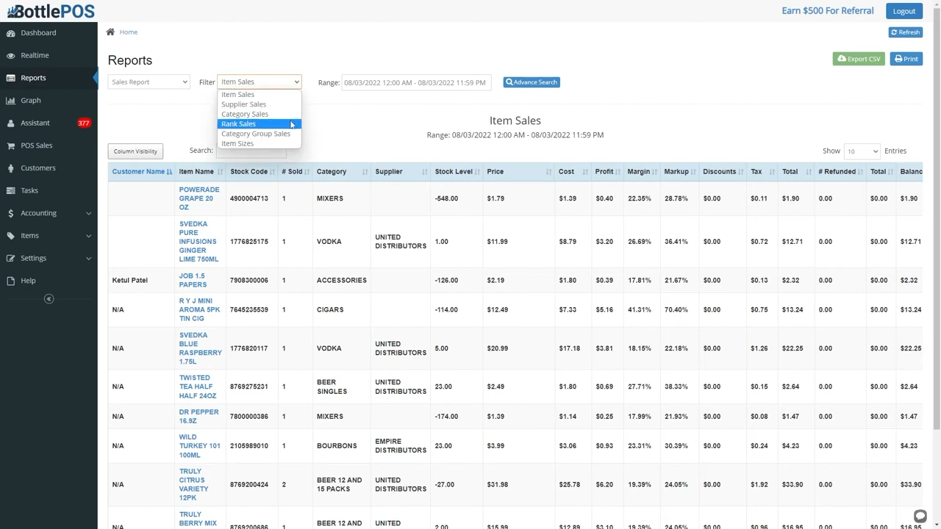Screen dimensions: 941x529
Task: Choose Supplier Sales filter option
Action: [x=259, y=104]
